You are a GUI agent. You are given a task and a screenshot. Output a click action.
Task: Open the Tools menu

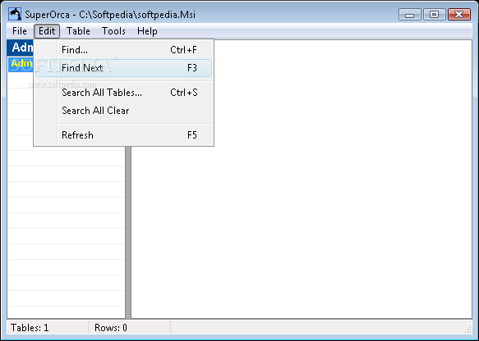pyautogui.click(x=113, y=31)
